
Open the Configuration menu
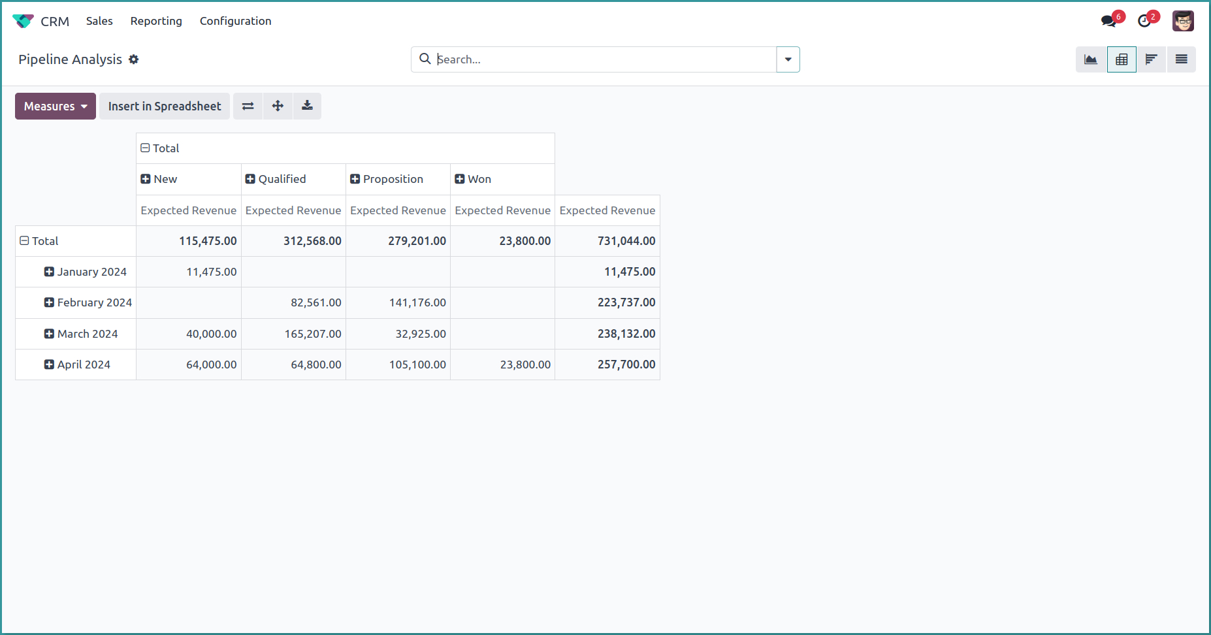(x=235, y=21)
